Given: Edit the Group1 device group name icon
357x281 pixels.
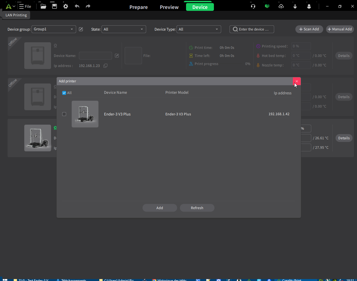Looking at the screenshot, I should pyautogui.click(x=81, y=29).
